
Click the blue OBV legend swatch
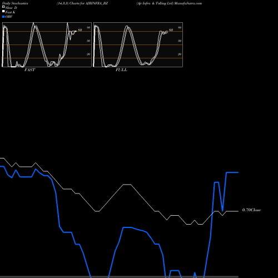click(3, 17)
